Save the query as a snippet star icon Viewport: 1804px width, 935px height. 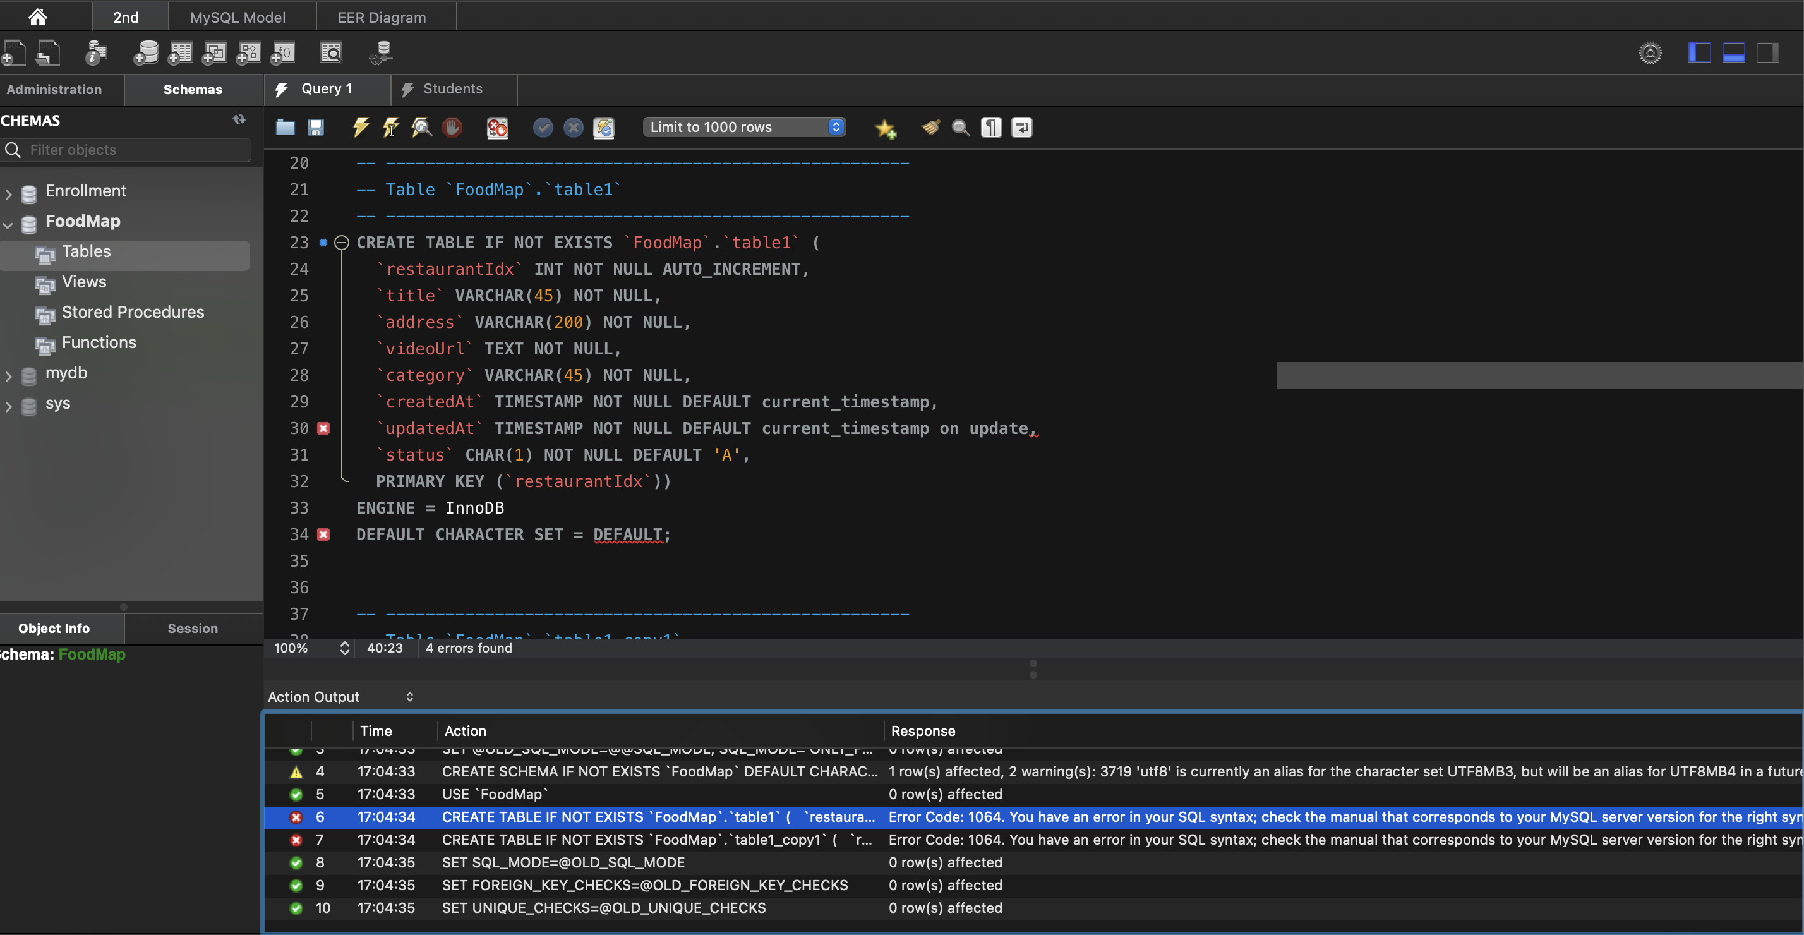[886, 128]
